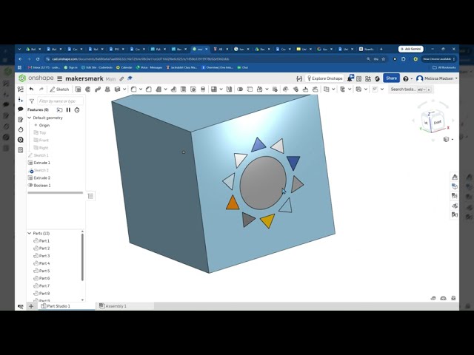This screenshot has height=355, width=474.
Task: Select the Loft tool
Action: coord(107,89)
